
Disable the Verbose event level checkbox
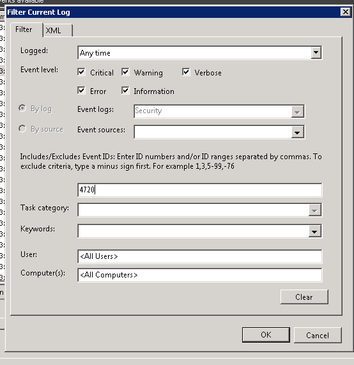tap(186, 72)
